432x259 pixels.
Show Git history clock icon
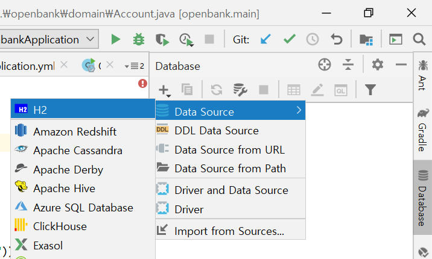[x=313, y=39]
